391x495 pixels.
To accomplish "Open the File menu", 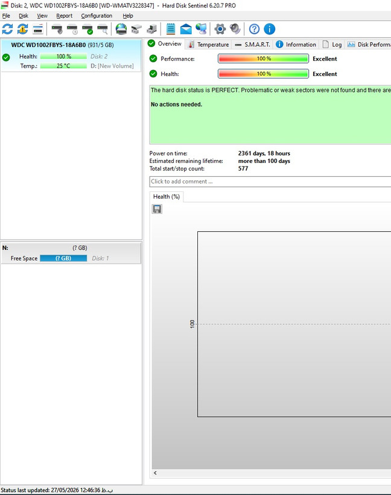I will pyautogui.click(x=6, y=16).
